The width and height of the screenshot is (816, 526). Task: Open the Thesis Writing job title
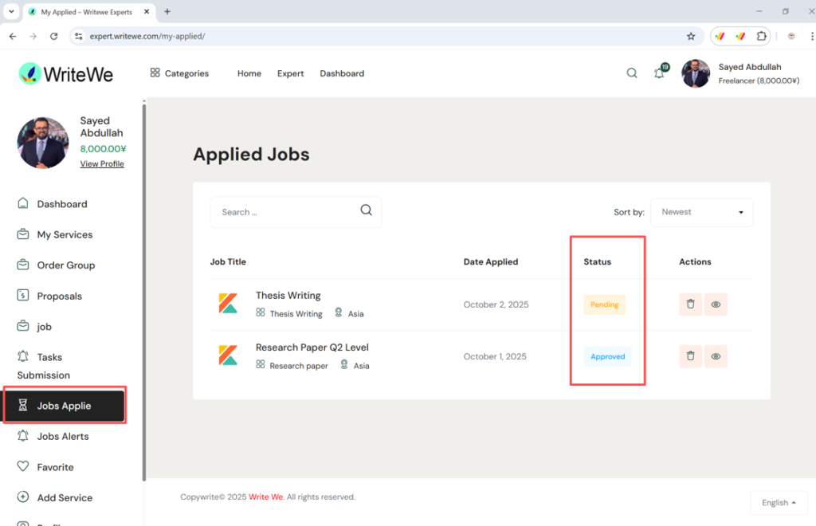[x=288, y=296]
